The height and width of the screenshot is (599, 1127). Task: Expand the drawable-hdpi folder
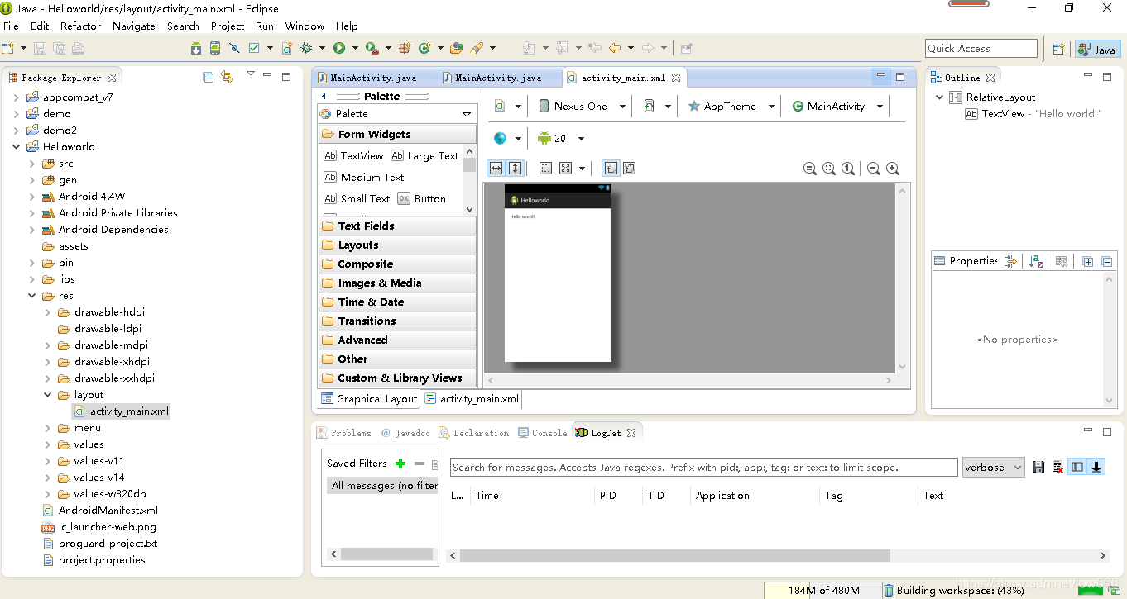click(48, 311)
